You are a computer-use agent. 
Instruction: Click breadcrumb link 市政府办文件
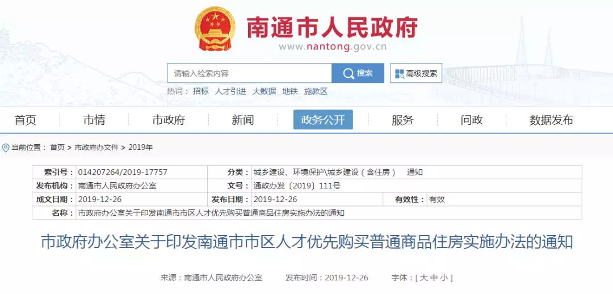(x=96, y=148)
